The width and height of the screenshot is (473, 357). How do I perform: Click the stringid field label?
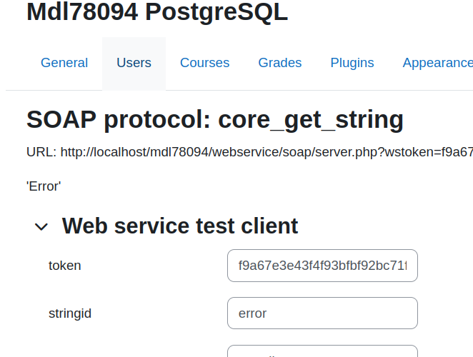click(70, 313)
